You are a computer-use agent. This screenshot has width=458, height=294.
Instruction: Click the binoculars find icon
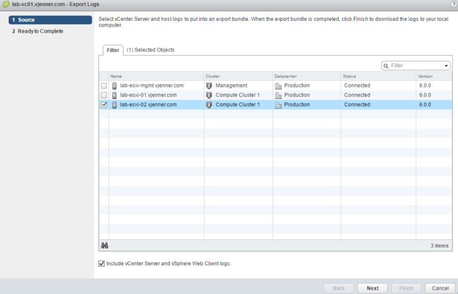[105, 245]
